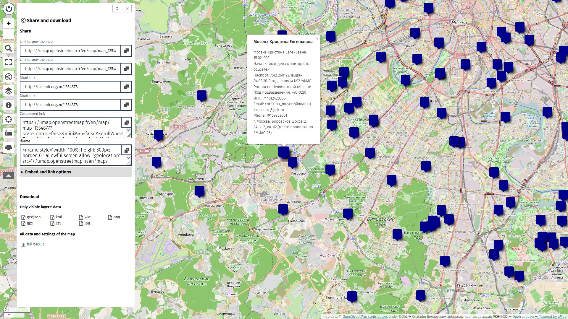Toggle the side panel size with up-down arrows
This screenshot has height=319, width=568.
(117, 9)
